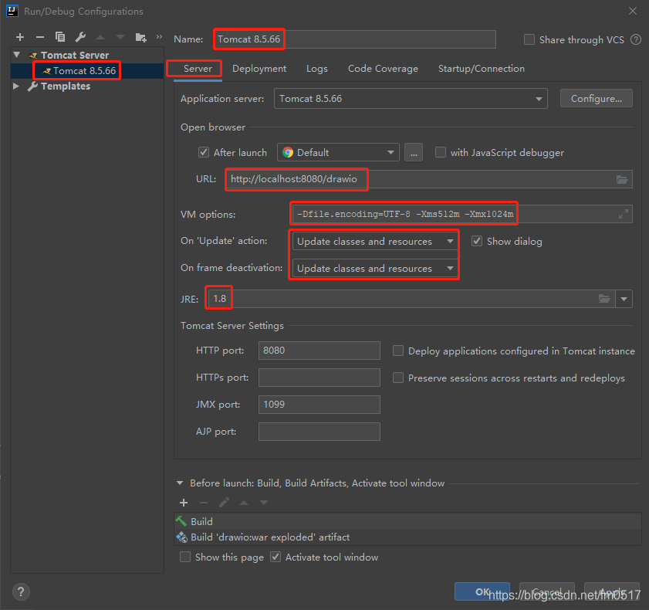Click the Cancel button
The height and width of the screenshot is (610, 649).
tap(547, 591)
